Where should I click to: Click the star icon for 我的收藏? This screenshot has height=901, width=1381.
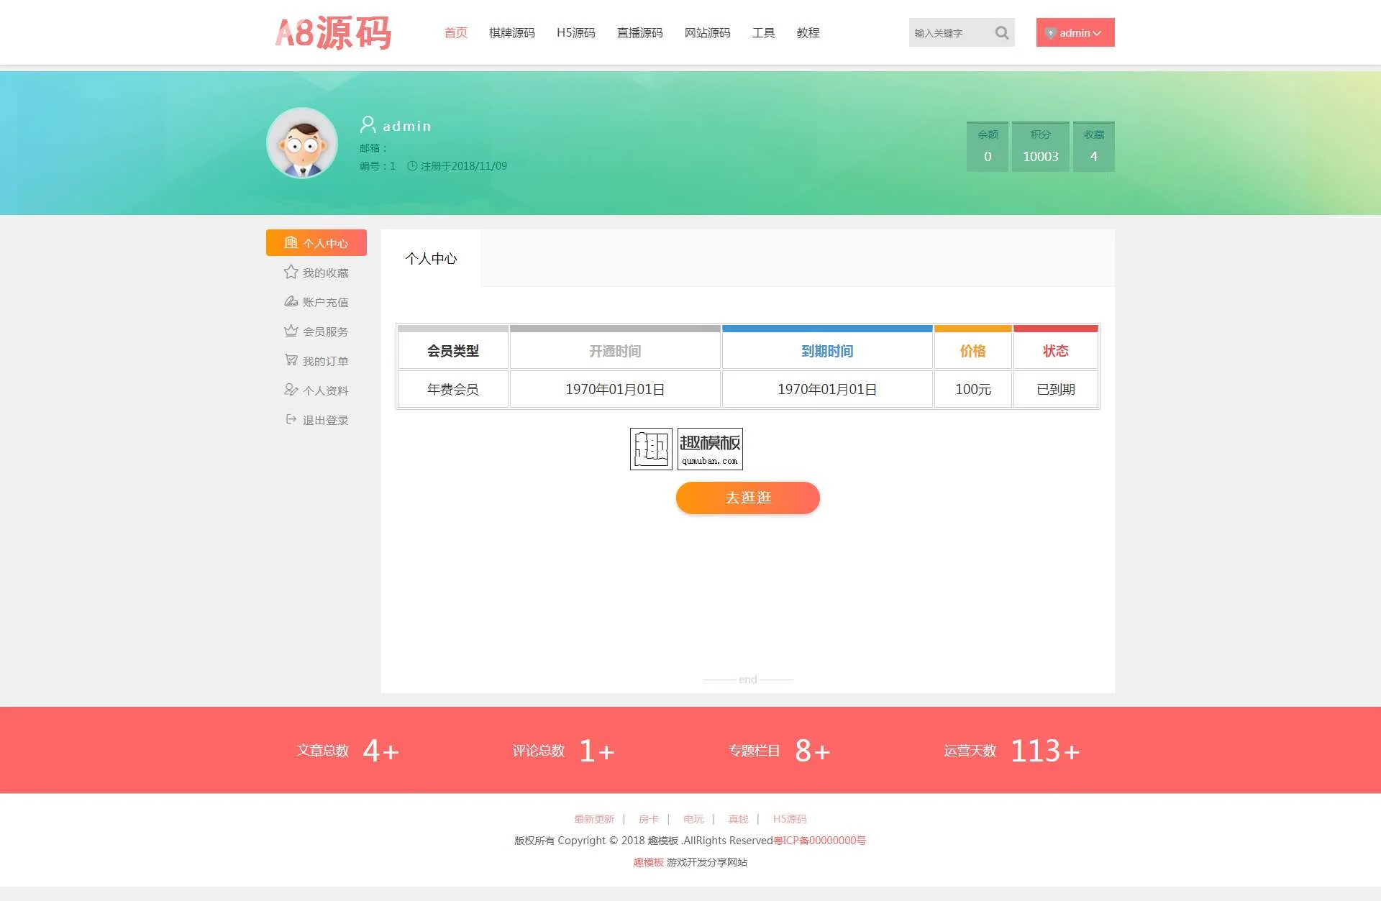pos(291,272)
